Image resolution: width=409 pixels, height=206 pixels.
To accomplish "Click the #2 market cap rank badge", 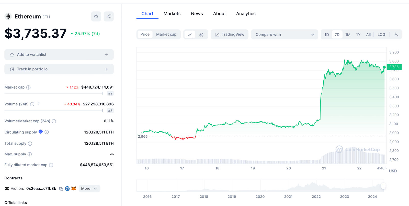I will [110, 93].
